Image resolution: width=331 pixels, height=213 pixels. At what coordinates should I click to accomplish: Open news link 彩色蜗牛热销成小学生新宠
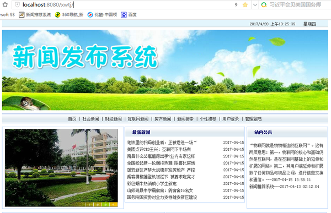[x=152, y=183]
